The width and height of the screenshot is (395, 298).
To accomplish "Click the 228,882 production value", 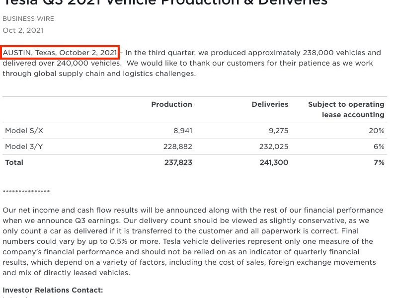I will (177, 147).
